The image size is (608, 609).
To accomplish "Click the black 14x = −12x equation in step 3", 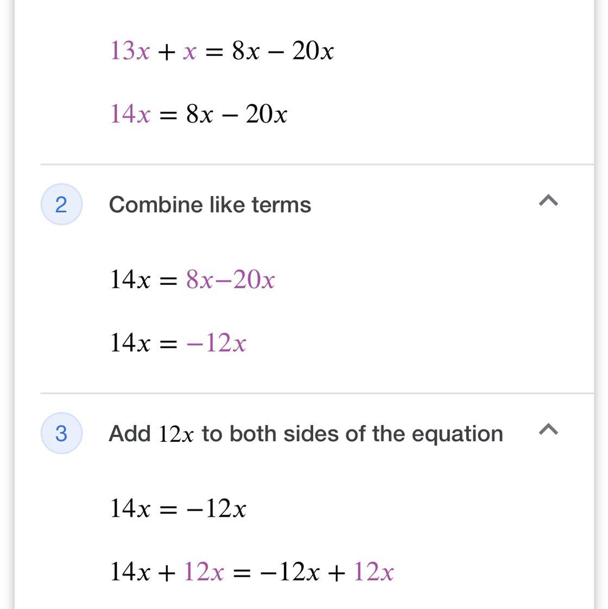I will pyautogui.click(x=178, y=509).
